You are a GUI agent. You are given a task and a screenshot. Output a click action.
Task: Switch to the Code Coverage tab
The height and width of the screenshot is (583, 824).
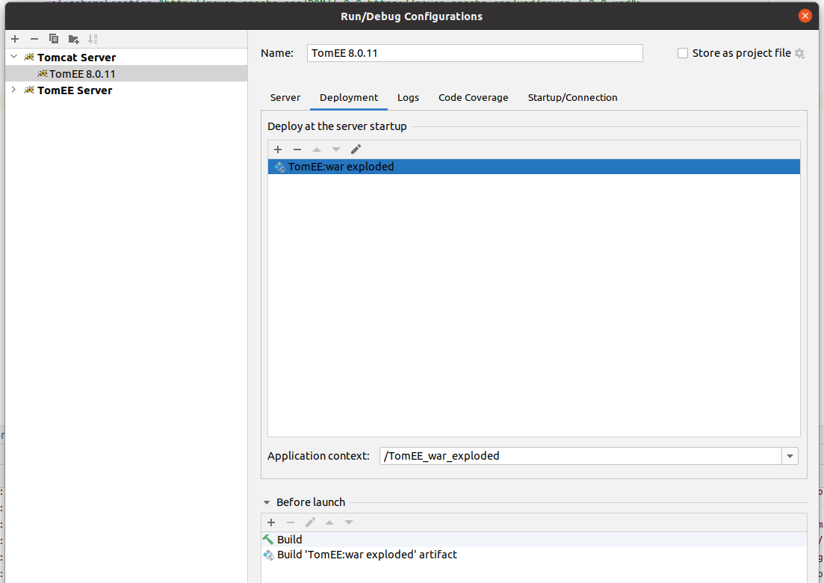pyautogui.click(x=474, y=98)
